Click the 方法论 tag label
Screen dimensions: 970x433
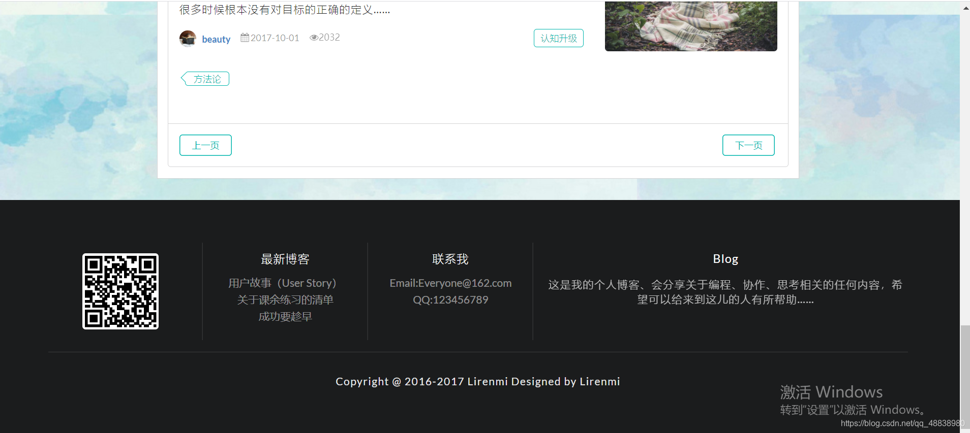tap(205, 79)
